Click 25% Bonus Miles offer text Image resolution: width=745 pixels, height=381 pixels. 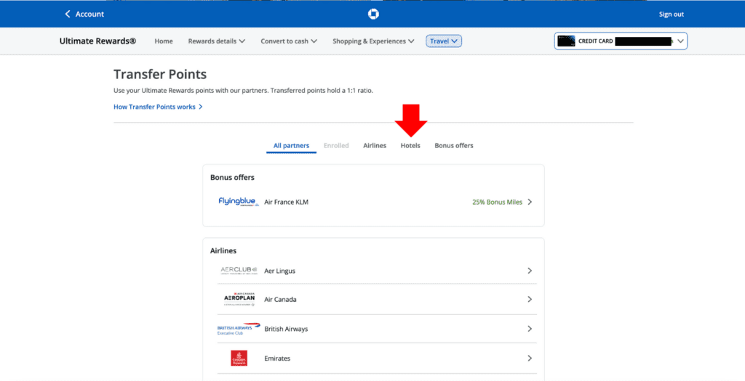[497, 202]
